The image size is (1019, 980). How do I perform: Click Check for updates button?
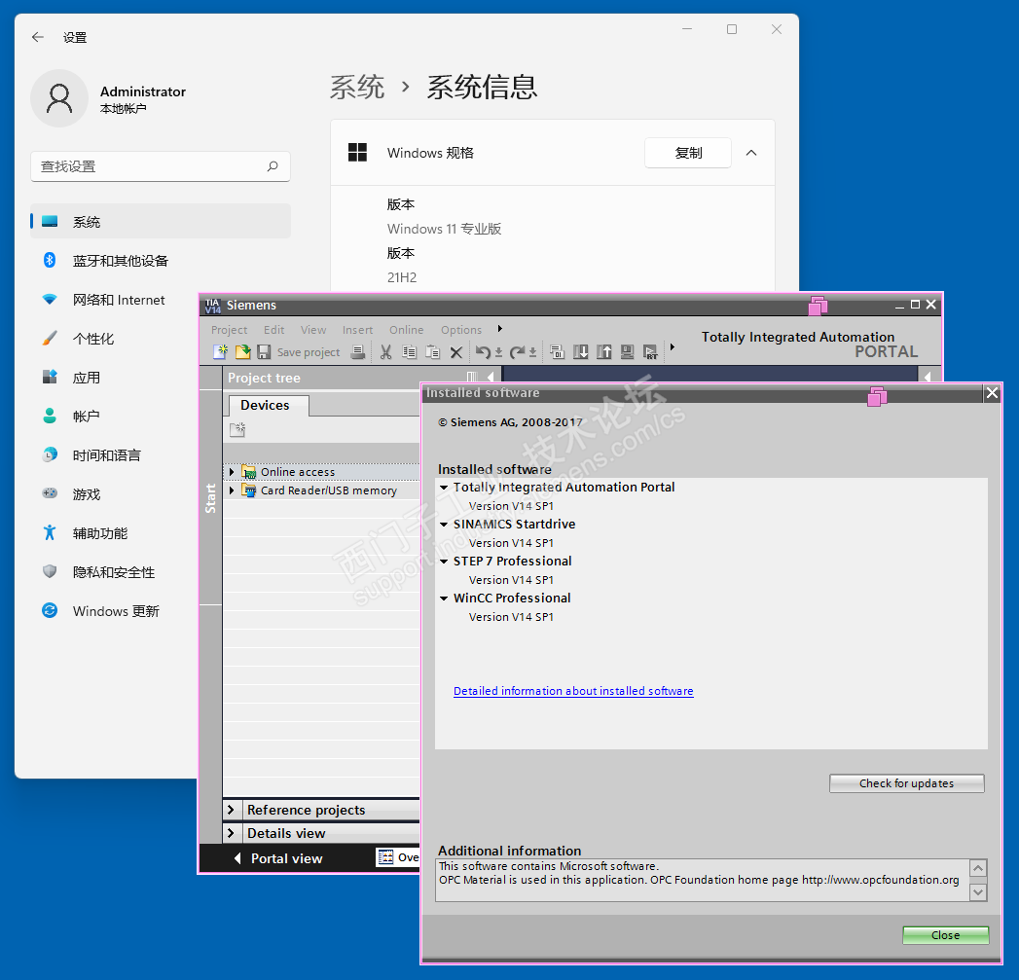coord(906,783)
